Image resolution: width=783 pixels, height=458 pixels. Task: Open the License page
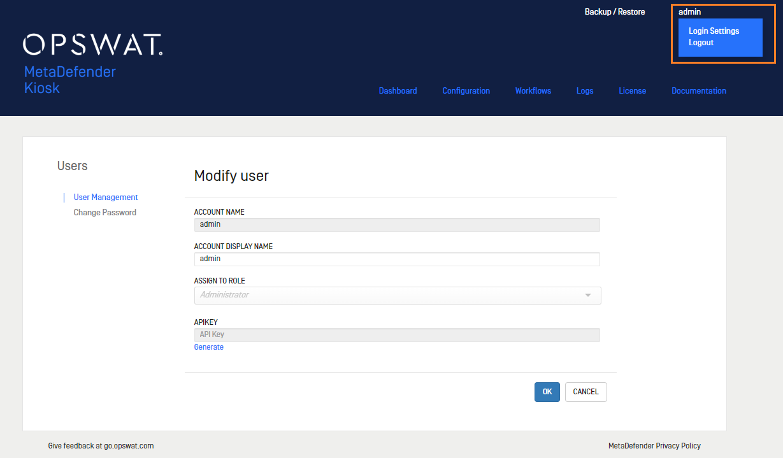(x=632, y=91)
